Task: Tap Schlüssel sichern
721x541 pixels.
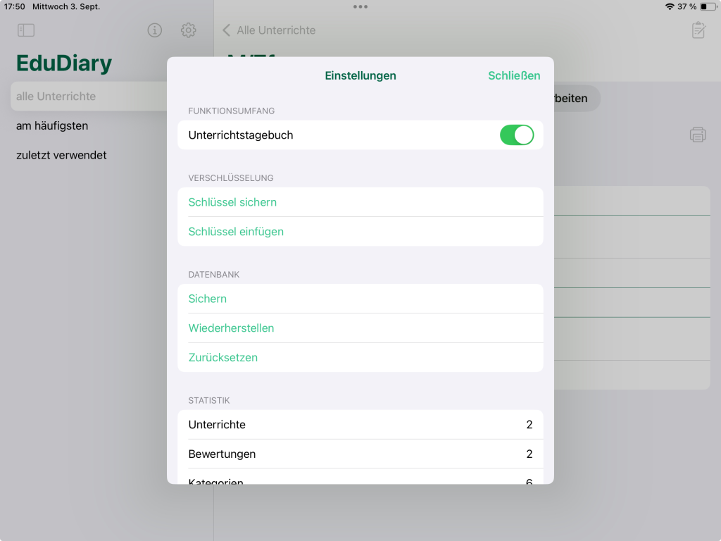Action: (232, 202)
